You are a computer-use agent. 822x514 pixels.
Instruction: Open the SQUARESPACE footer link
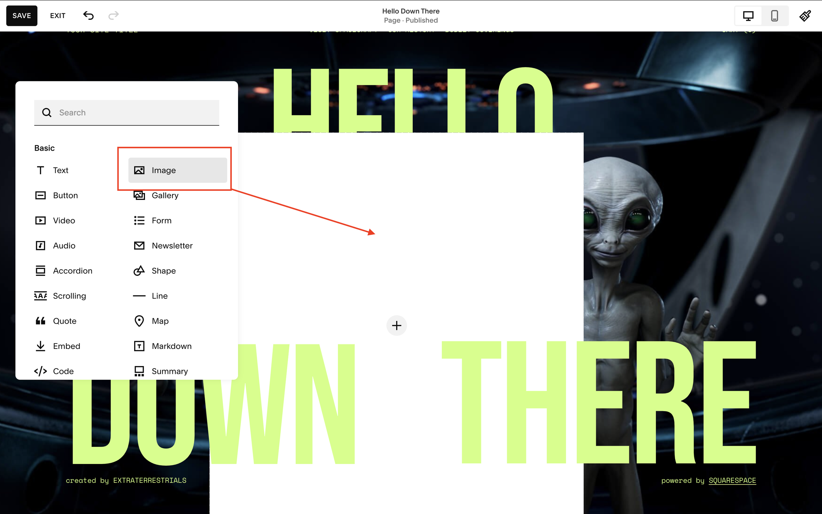pyautogui.click(x=732, y=480)
